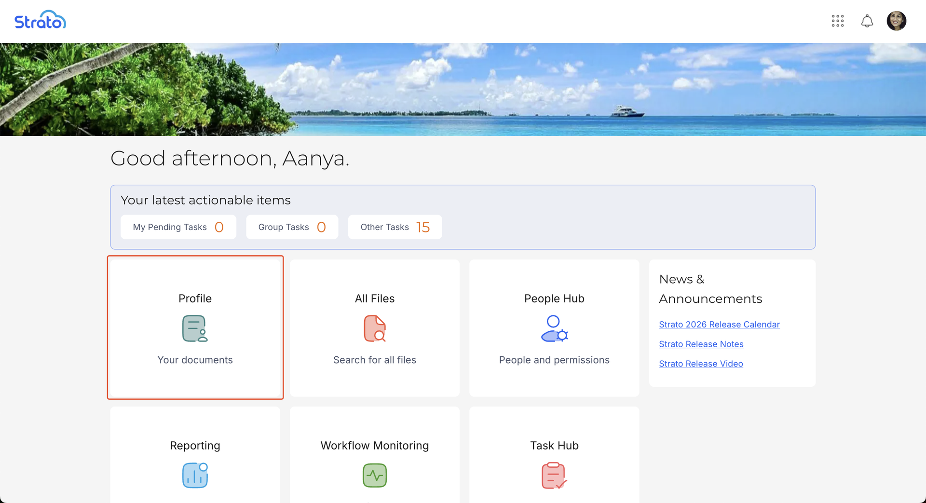The height and width of the screenshot is (503, 926).
Task: Click the Task Hub clipboard icon
Action: 554,475
